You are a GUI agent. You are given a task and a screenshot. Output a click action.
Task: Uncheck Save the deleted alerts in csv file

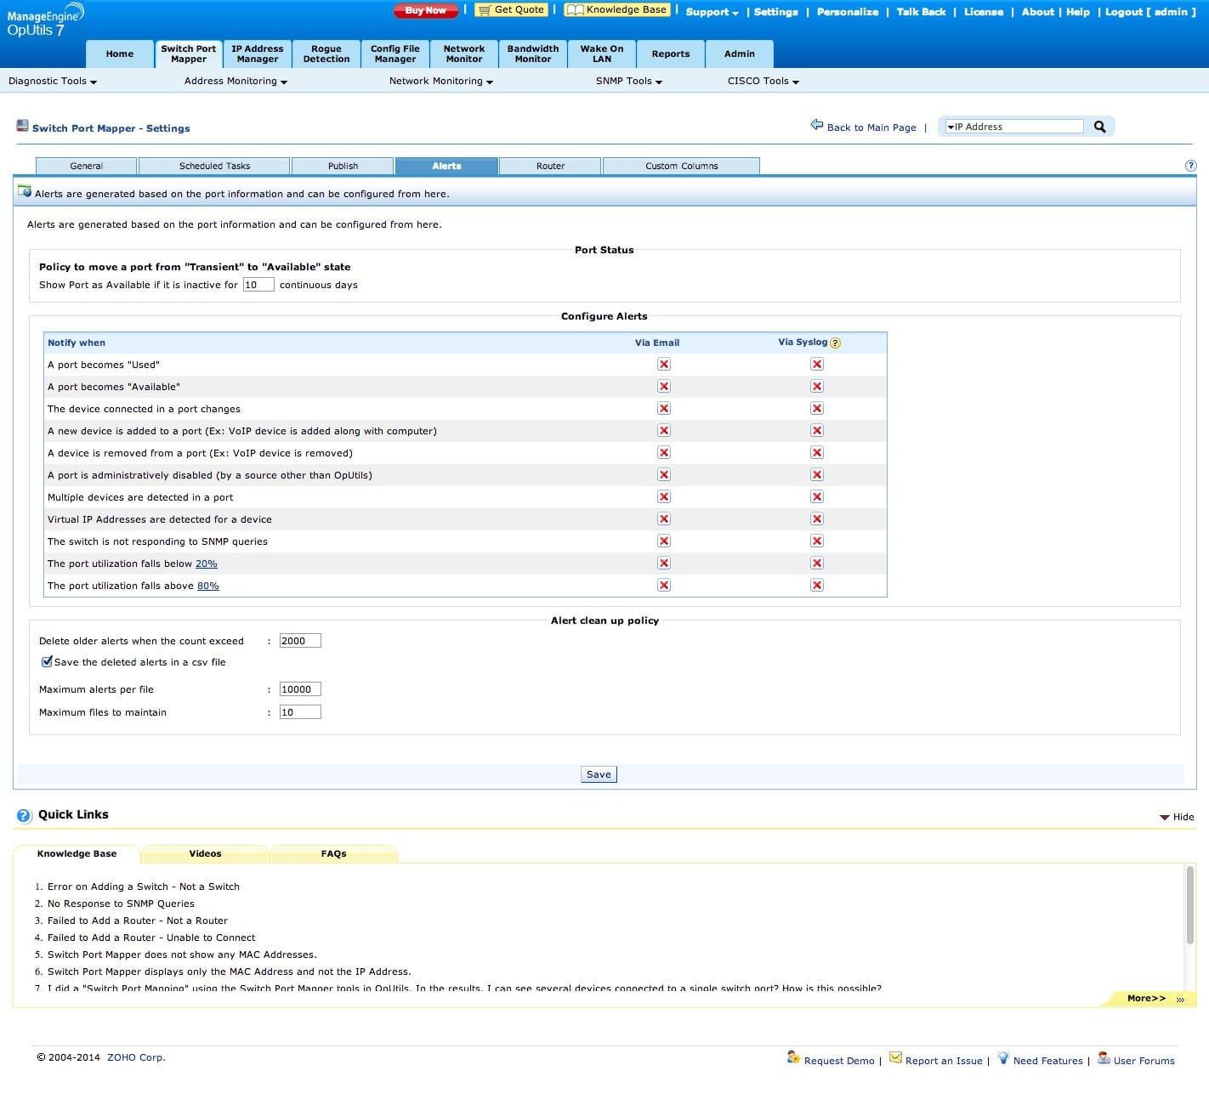point(47,661)
